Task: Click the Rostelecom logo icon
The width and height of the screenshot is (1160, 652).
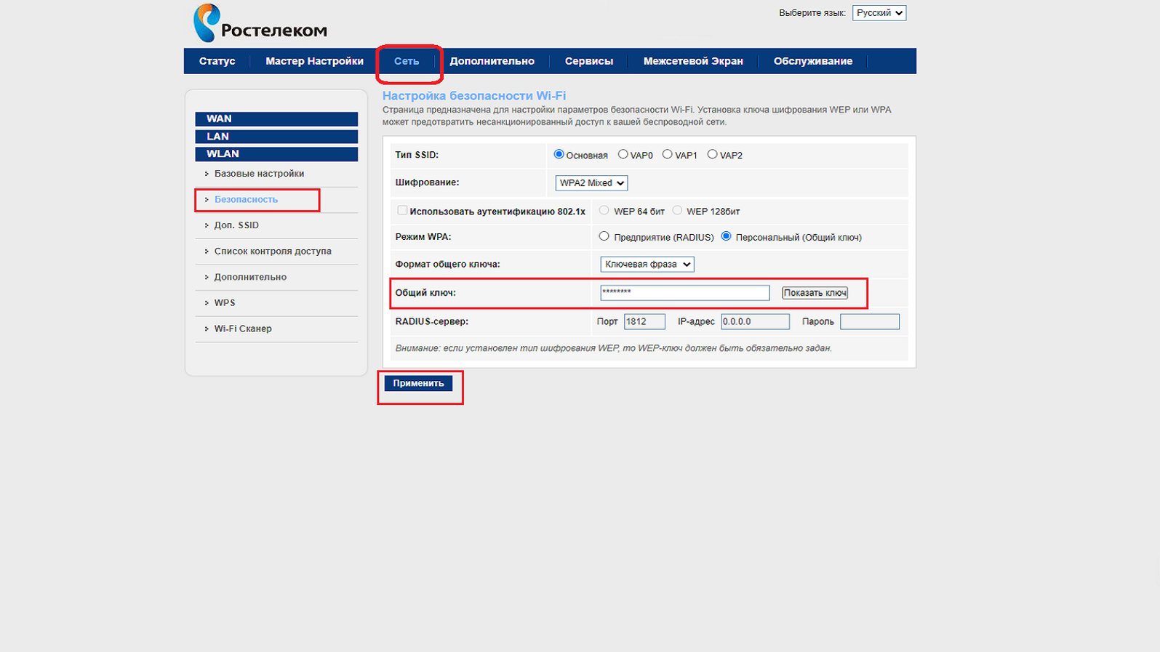Action: point(207,23)
